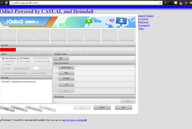Screen dimensions: 192x129
Task: Toggle the Auto Reboot checkbox
Action: coord(3,58)
